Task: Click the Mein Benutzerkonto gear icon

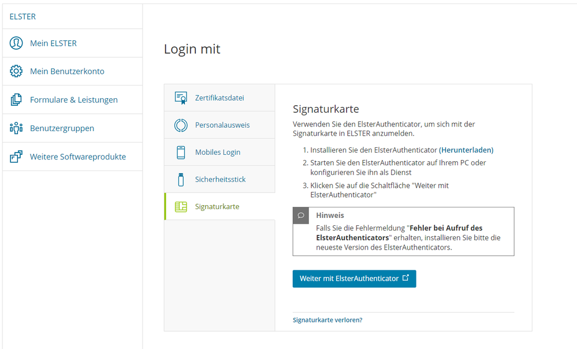Action: (x=16, y=71)
